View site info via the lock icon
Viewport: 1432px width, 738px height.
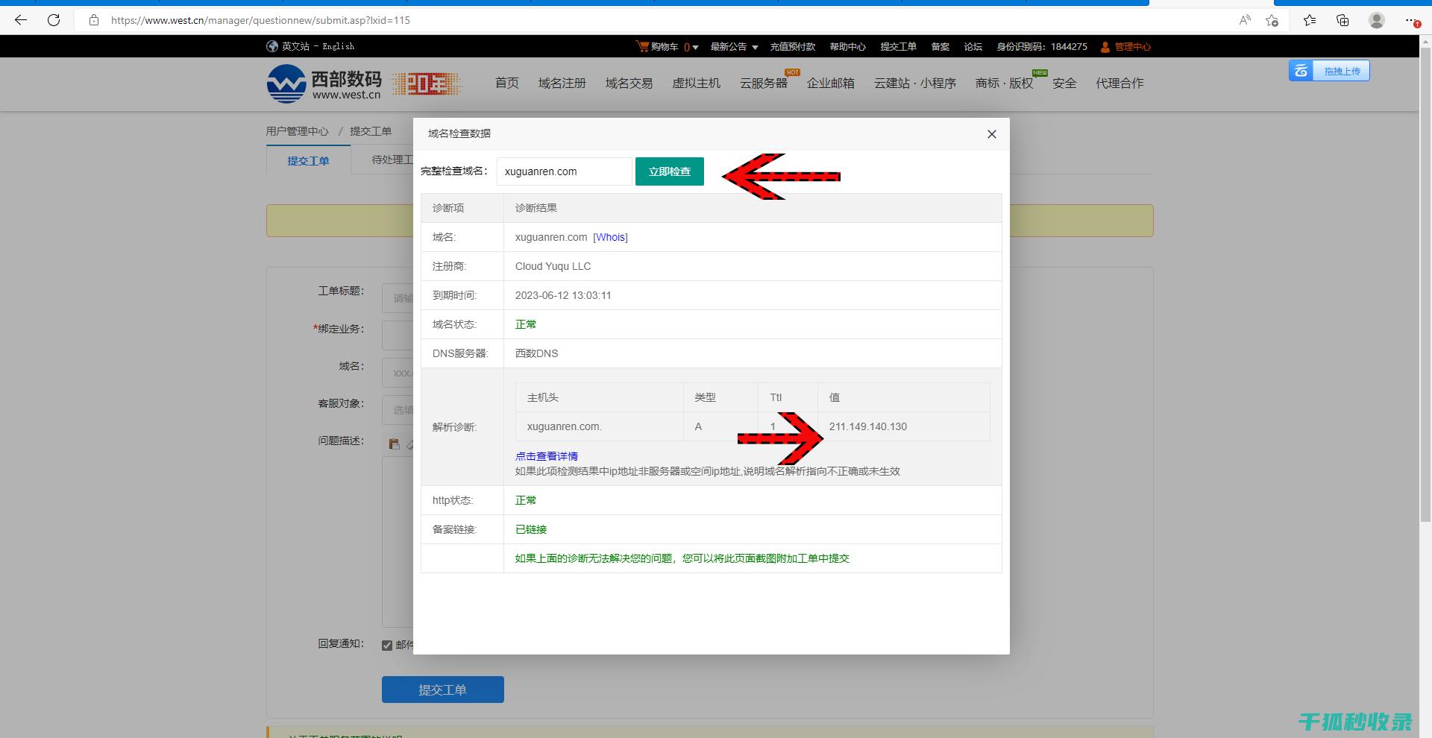coord(94,20)
